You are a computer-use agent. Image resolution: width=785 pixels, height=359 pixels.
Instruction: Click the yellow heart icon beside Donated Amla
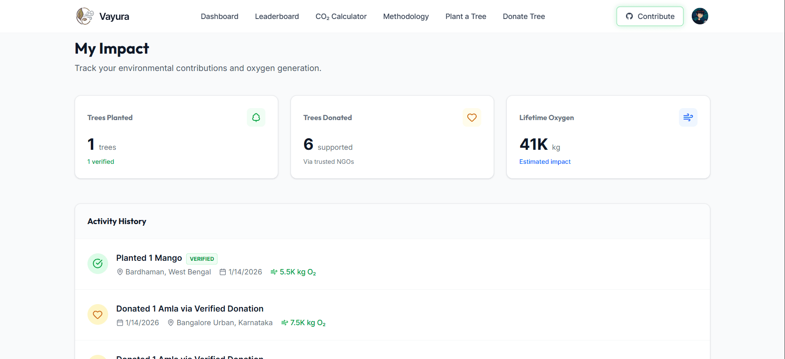coord(98,315)
